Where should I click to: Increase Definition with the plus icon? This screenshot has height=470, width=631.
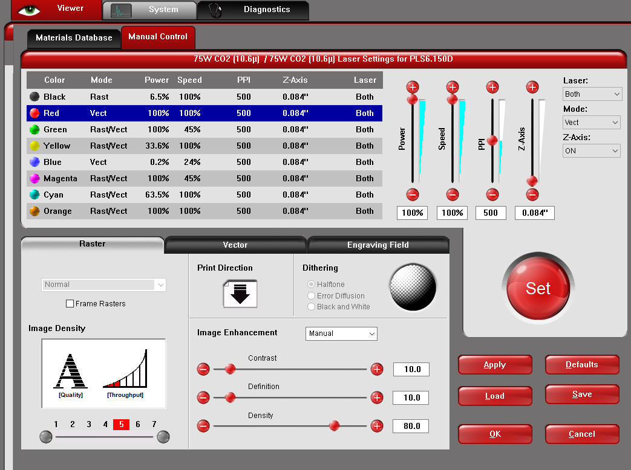tap(377, 398)
